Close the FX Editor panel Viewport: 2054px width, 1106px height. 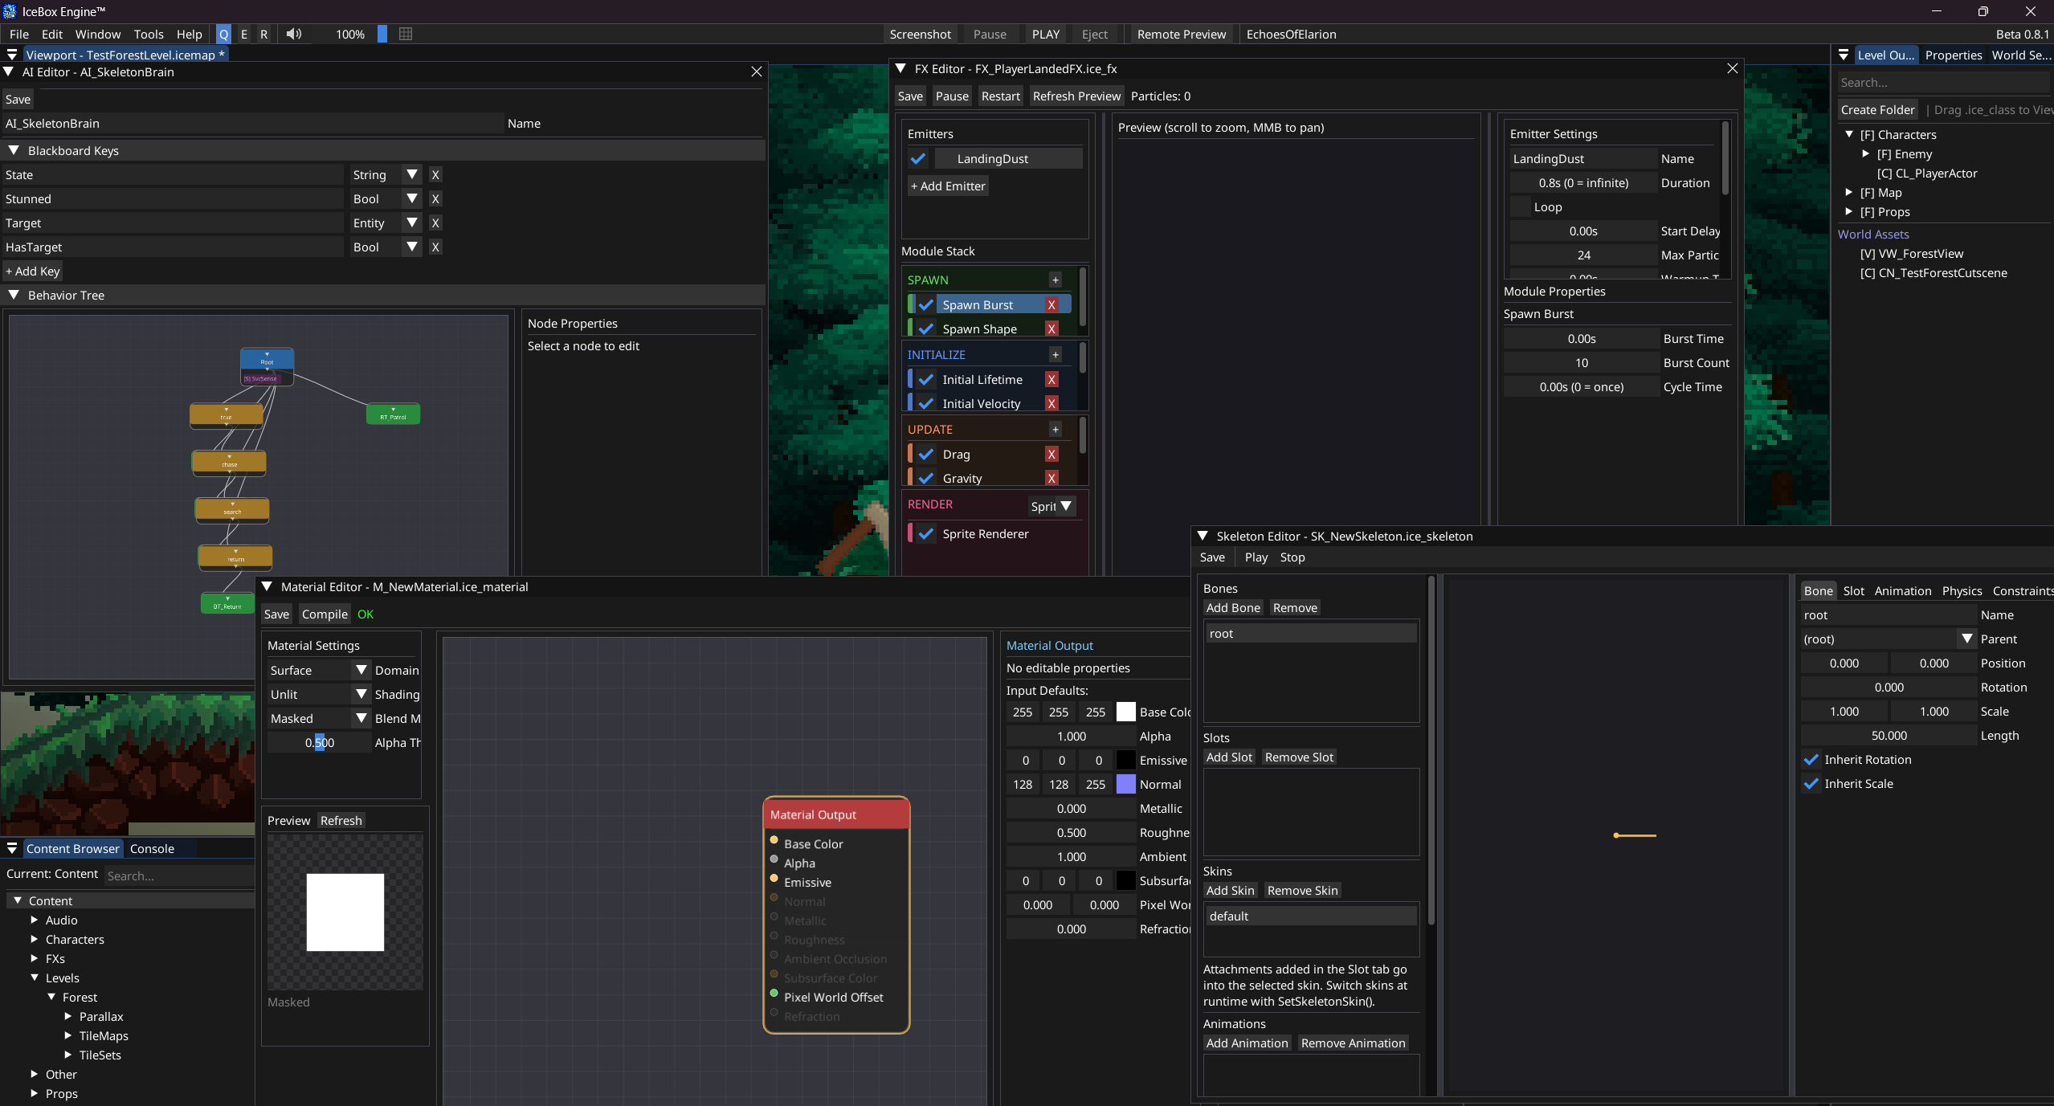pos(1733,69)
